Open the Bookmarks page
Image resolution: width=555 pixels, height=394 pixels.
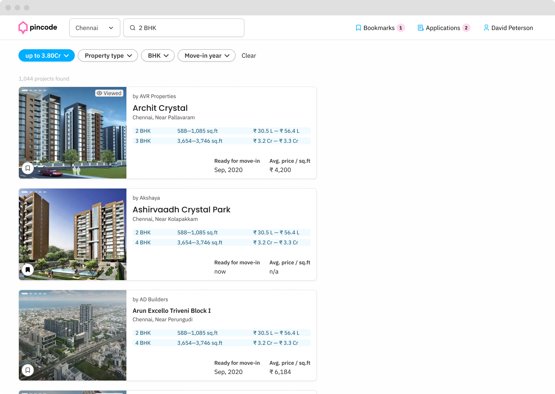tap(380, 28)
